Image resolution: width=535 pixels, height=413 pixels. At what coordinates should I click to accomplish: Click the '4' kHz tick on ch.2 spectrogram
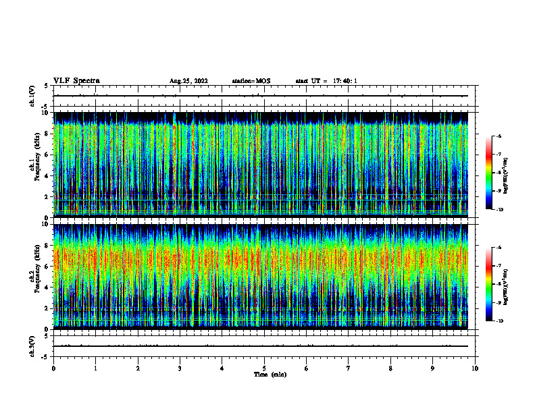point(47,288)
